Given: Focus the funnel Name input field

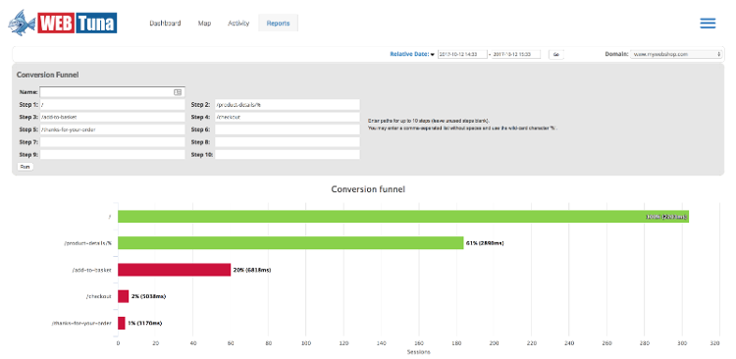Looking at the screenshot, I should pos(112,92).
